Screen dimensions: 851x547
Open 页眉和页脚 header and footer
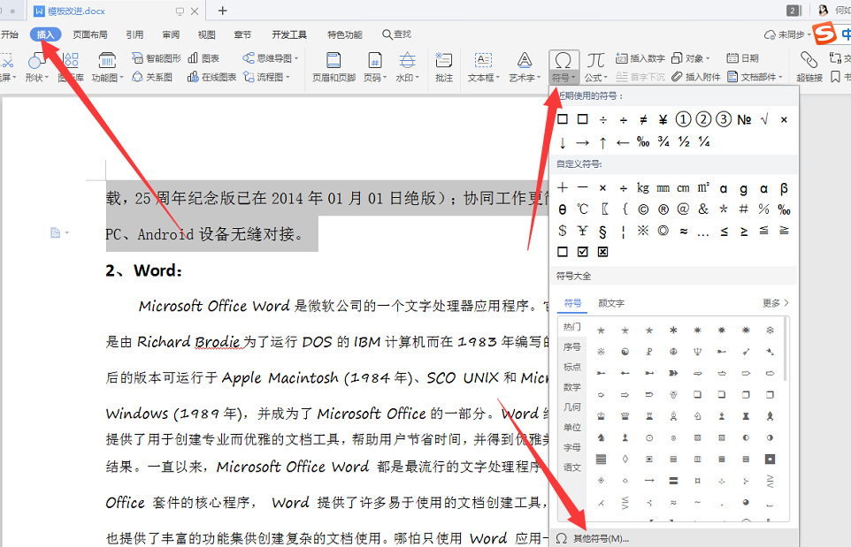coord(333,66)
